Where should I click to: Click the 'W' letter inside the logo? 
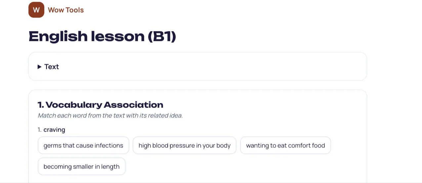[x=36, y=10]
